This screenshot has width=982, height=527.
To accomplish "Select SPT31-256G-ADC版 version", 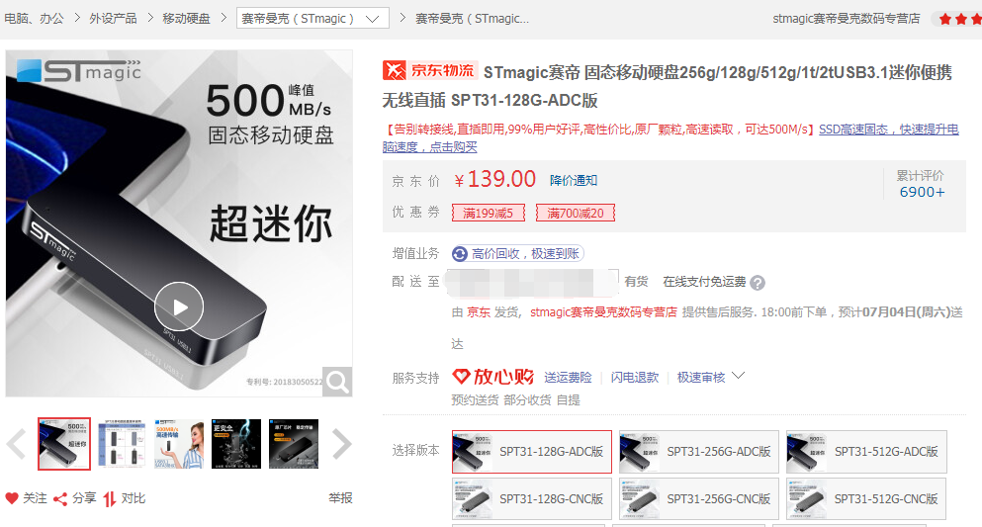I will point(699,452).
